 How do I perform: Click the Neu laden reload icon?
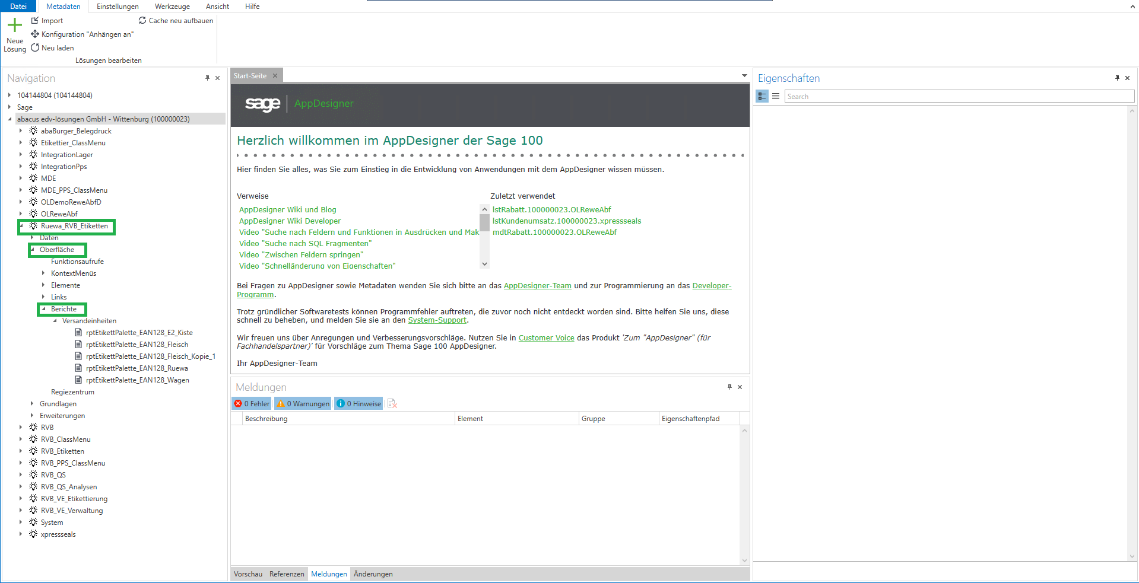pos(35,48)
